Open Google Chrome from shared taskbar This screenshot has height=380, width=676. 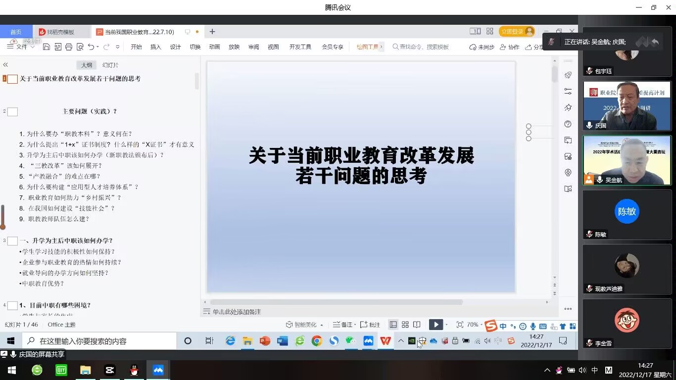pyautogui.click(x=317, y=341)
